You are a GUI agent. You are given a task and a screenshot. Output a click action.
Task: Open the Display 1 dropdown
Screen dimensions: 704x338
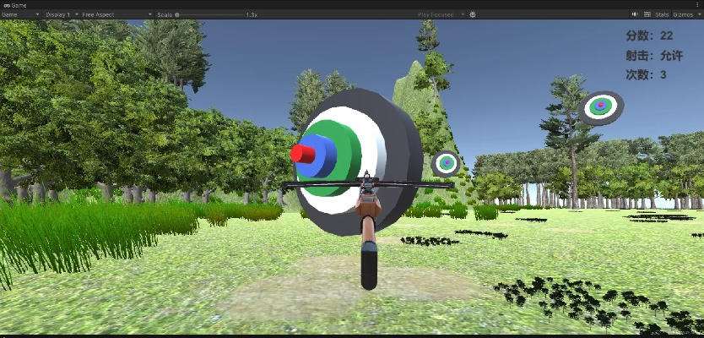point(59,14)
